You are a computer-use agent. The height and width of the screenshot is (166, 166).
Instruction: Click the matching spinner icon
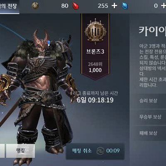(x=100, y=151)
